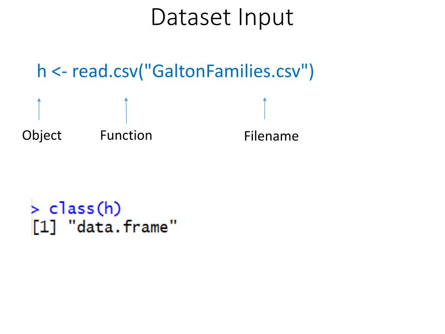Viewport: 445px width, 334px height.
Task: Select the Function annotation label
Action: tap(126, 135)
